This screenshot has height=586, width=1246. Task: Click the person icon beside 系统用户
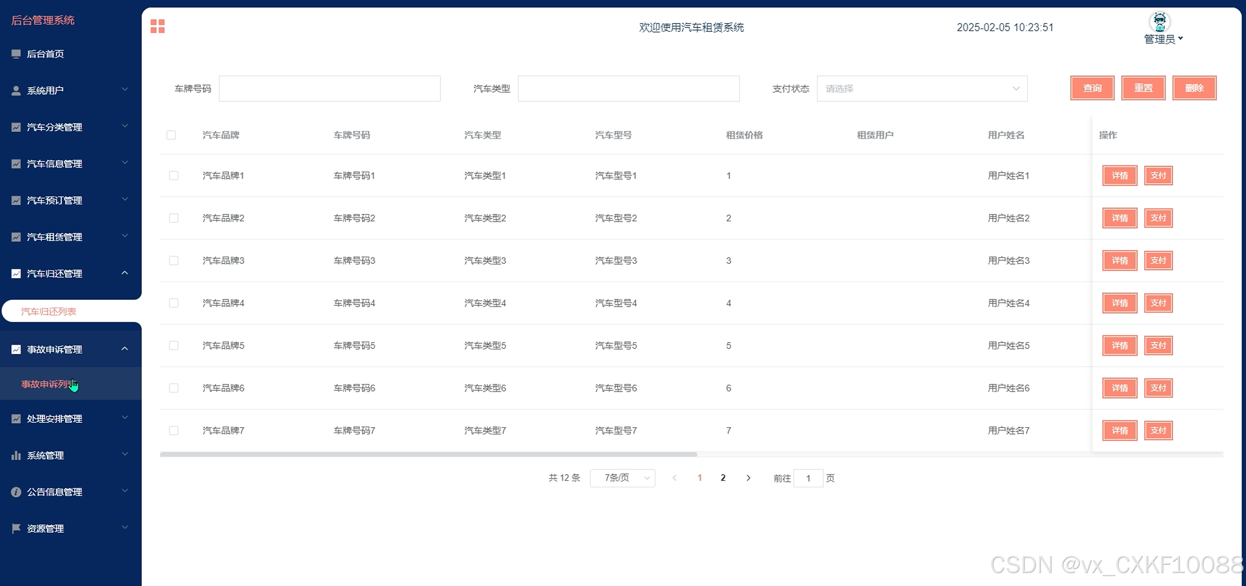tap(16, 90)
